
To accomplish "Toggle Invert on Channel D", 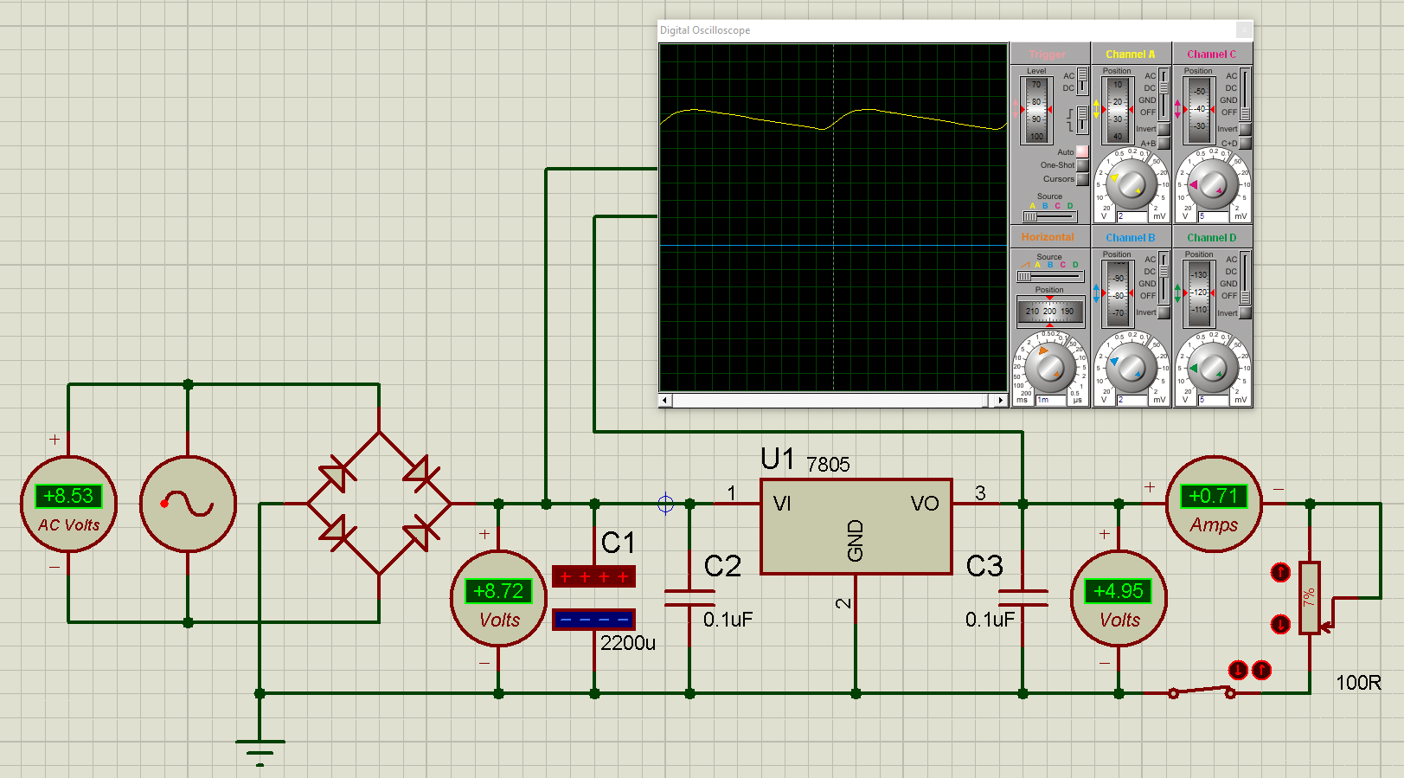I will (1245, 313).
